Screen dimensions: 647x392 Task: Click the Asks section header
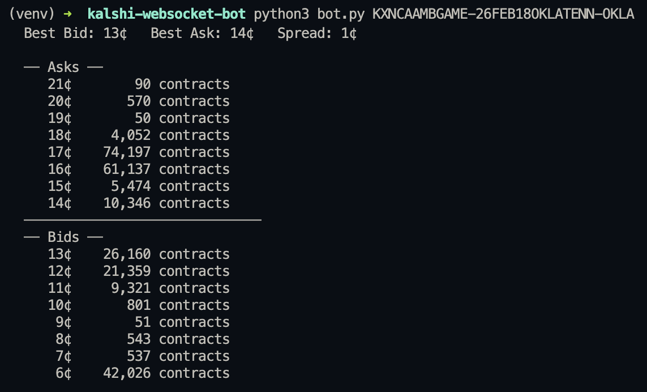click(x=63, y=67)
